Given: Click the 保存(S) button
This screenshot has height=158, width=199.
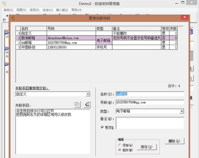Looking at the screenshot, I should point(147,147).
